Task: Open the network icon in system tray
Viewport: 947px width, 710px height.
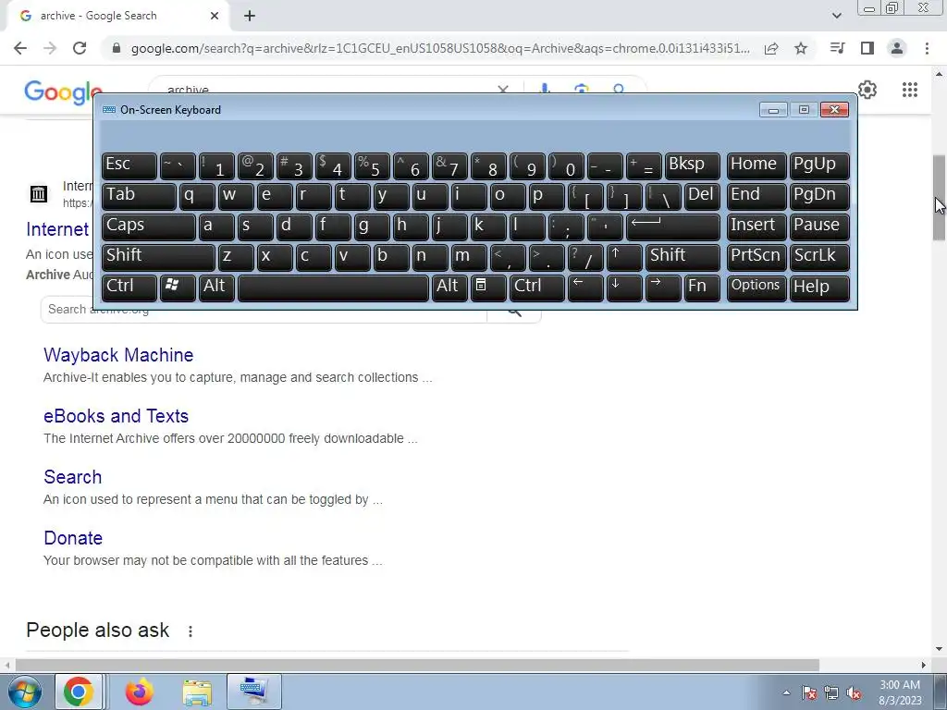Action: [x=831, y=693]
